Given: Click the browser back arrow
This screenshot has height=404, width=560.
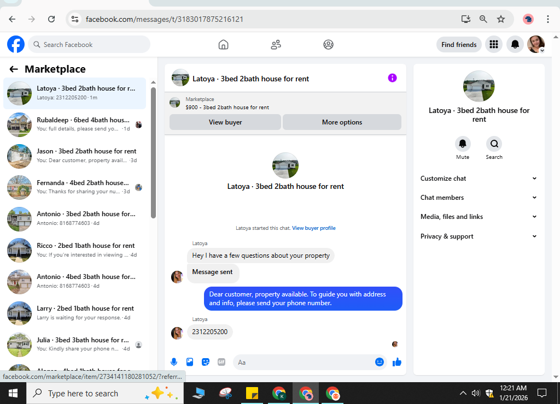Looking at the screenshot, I should [x=12, y=19].
